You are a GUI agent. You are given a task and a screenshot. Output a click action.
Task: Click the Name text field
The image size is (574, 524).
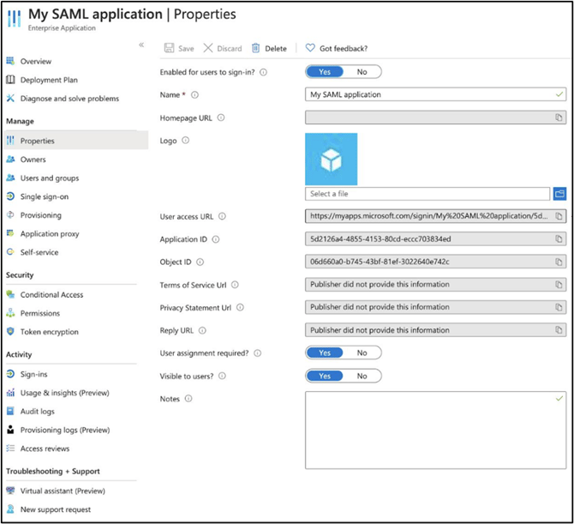435,94
